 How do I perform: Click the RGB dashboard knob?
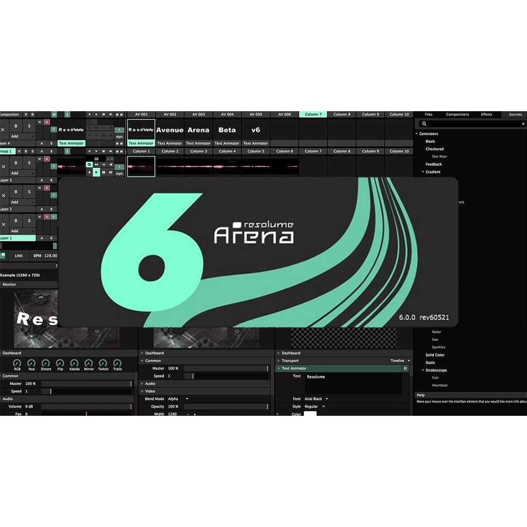point(17,363)
